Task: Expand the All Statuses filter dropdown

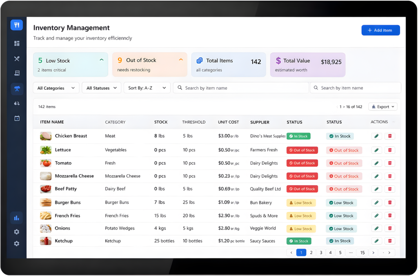Action: 101,88
